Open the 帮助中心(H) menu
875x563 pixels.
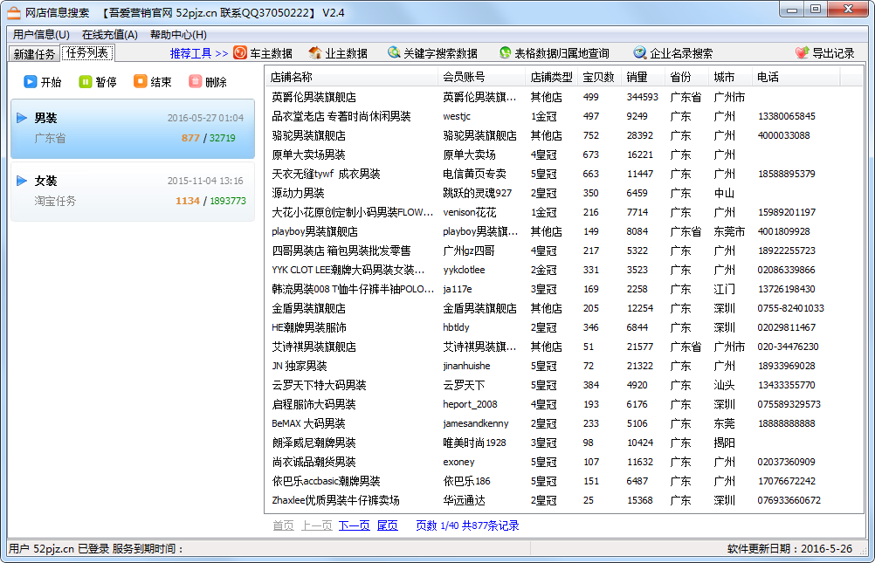[178, 35]
